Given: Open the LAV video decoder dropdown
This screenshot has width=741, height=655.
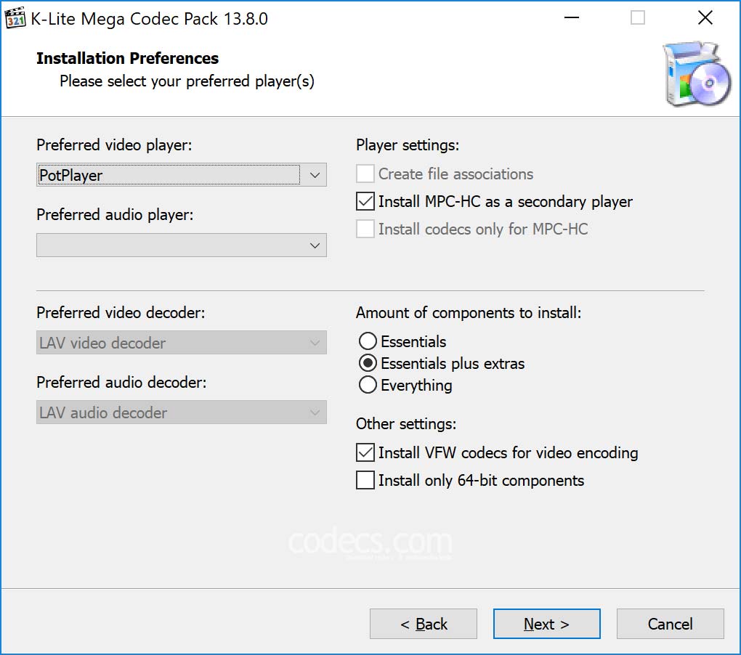Looking at the screenshot, I should click(x=181, y=343).
